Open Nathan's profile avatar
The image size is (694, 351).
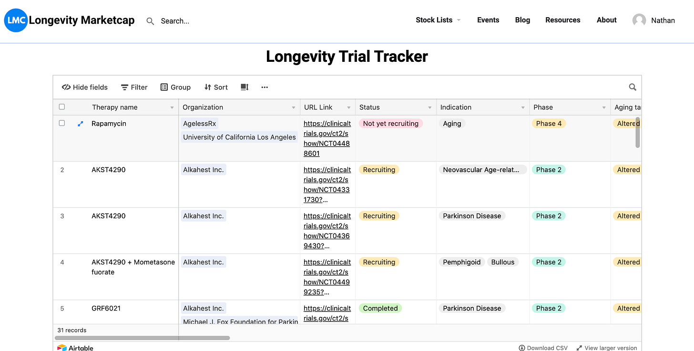click(639, 20)
